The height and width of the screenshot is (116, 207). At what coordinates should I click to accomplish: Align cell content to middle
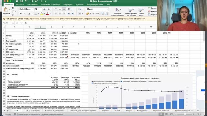pos(60,9)
